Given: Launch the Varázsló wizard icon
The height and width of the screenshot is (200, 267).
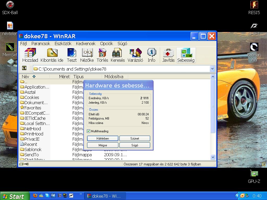Looking at the screenshot, I should 135,55.
